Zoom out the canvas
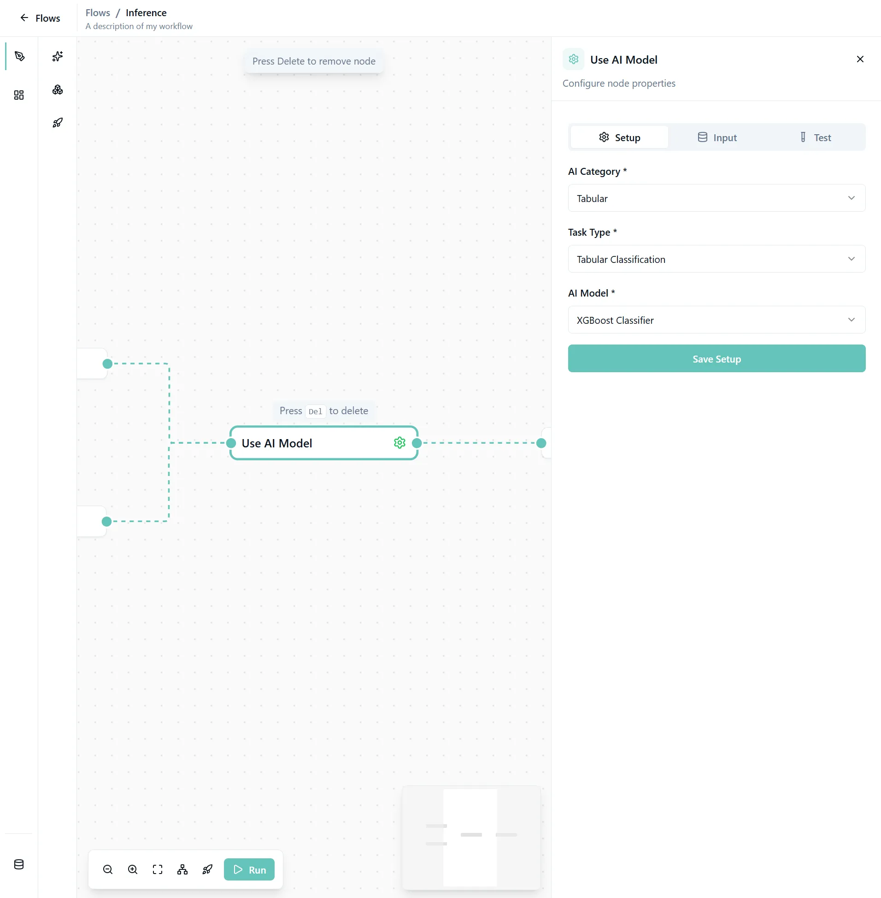Screen dimensions: 881x898 point(108,869)
